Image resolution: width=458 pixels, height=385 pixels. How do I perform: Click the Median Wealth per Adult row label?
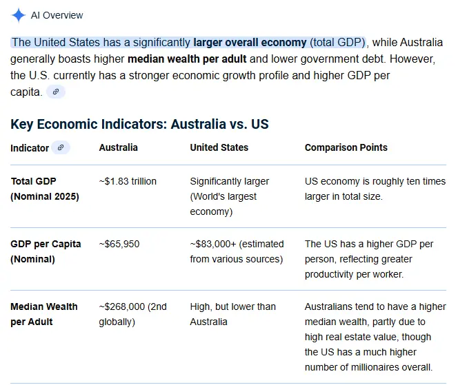[44, 314]
